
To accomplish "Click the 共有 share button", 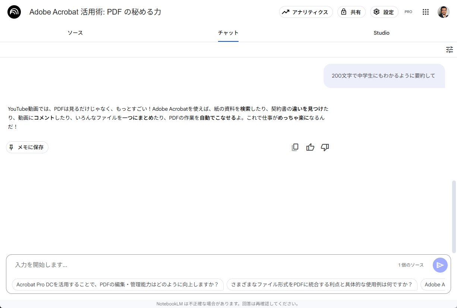I will [x=352, y=12].
